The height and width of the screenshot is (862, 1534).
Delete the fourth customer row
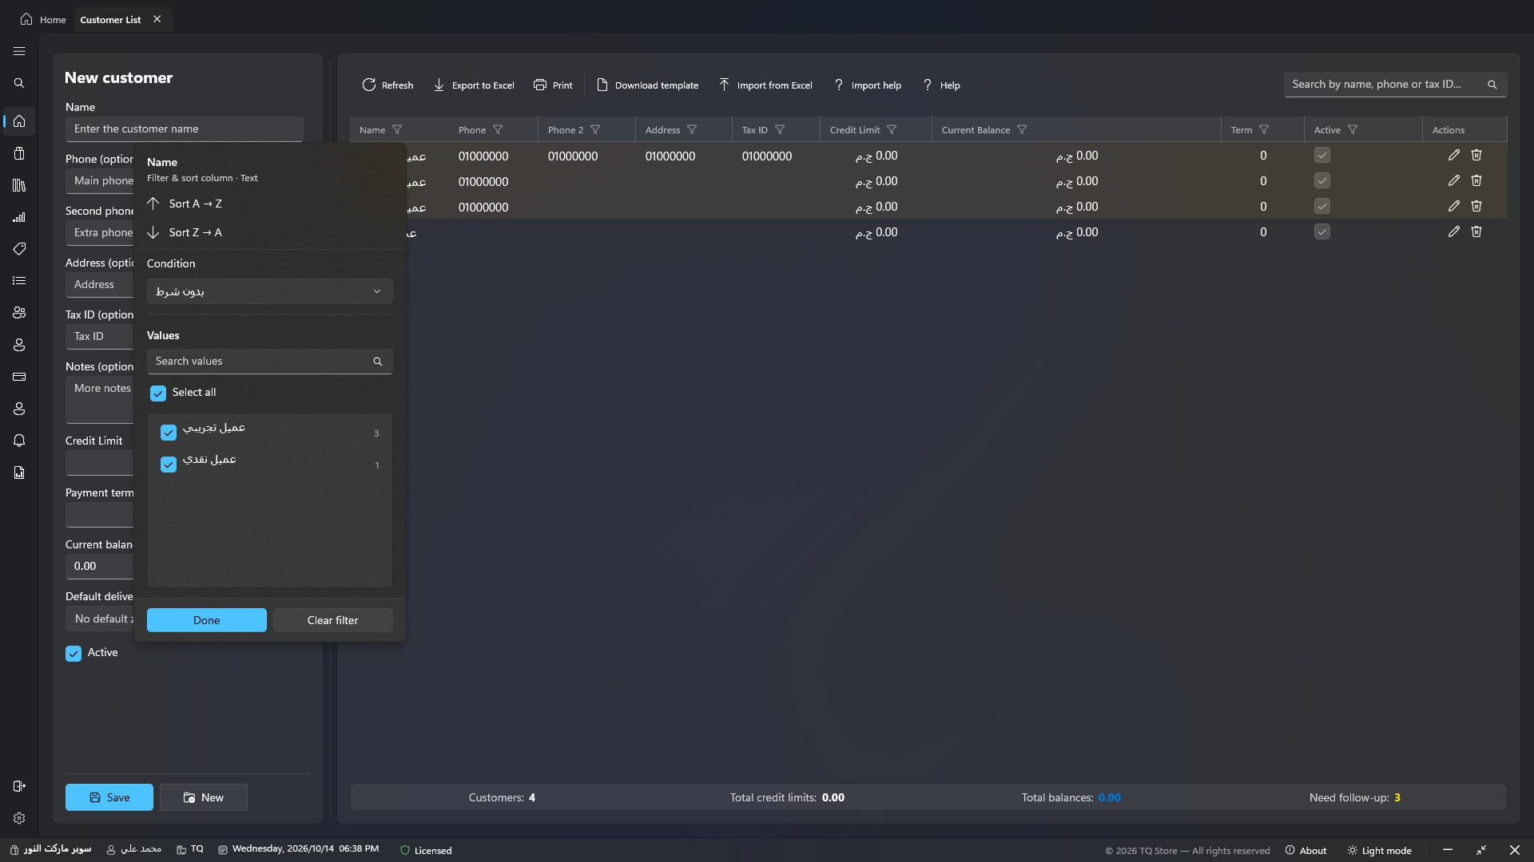coord(1476,232)
